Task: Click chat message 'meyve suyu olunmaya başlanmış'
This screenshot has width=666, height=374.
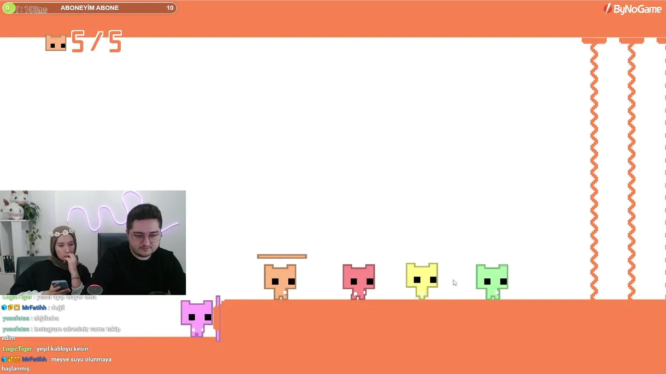Action: tap(56, 364)
